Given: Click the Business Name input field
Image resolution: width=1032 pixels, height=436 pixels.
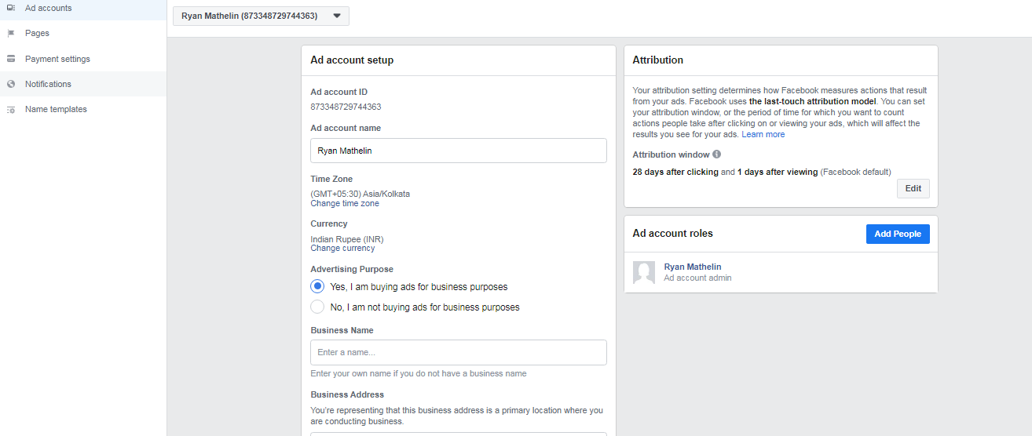Looking at the screenshot, I should (459, 352).
